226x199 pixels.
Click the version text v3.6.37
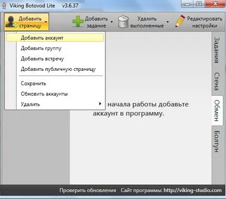coord(70,6)
